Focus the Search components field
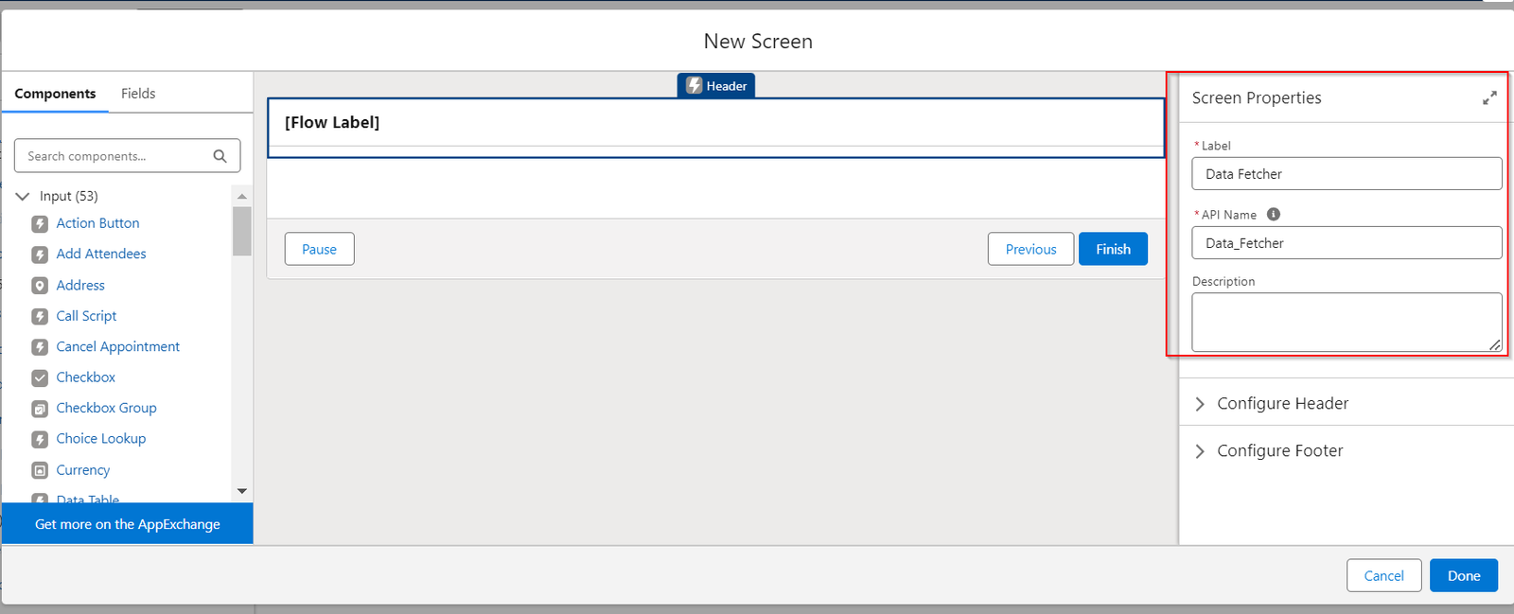Viewport: 1514px width, 614px height. coord(128,156)
